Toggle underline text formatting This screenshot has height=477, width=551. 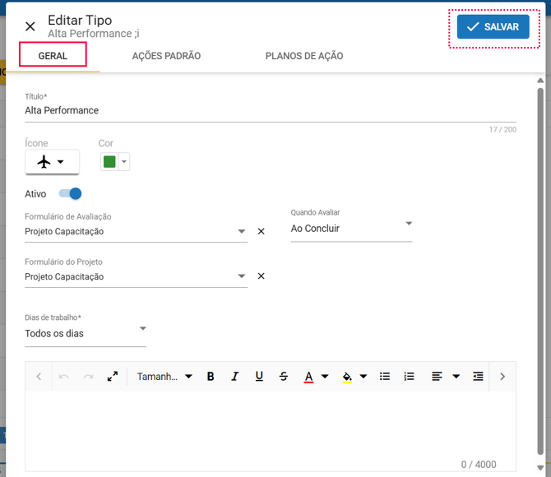pyautogui.click(x=259, y=377)
